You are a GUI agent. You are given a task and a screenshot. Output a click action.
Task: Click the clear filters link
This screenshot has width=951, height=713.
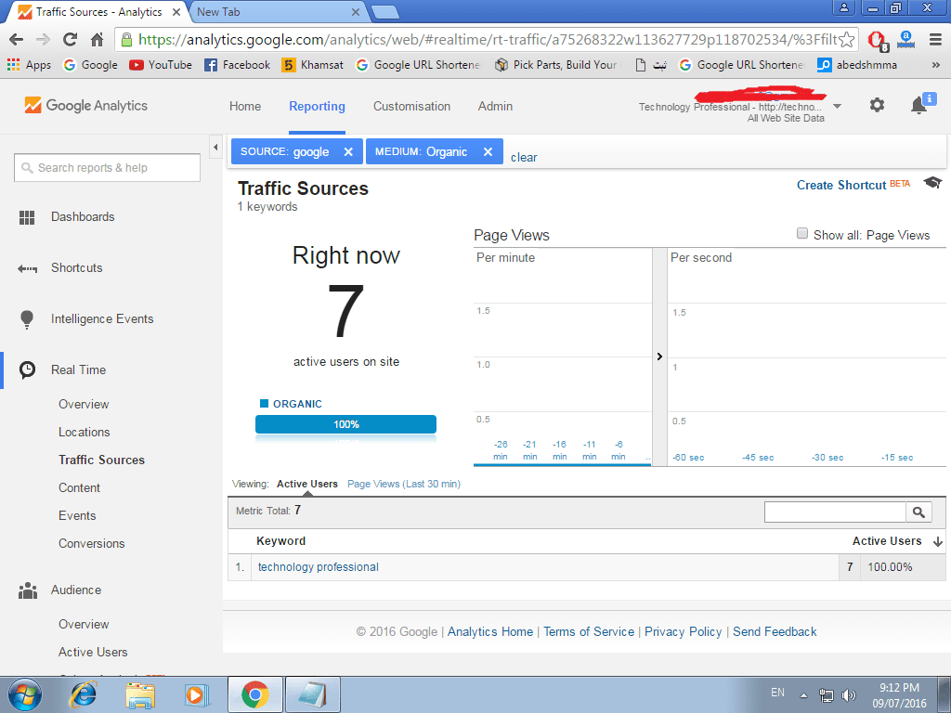click(524, 157)
